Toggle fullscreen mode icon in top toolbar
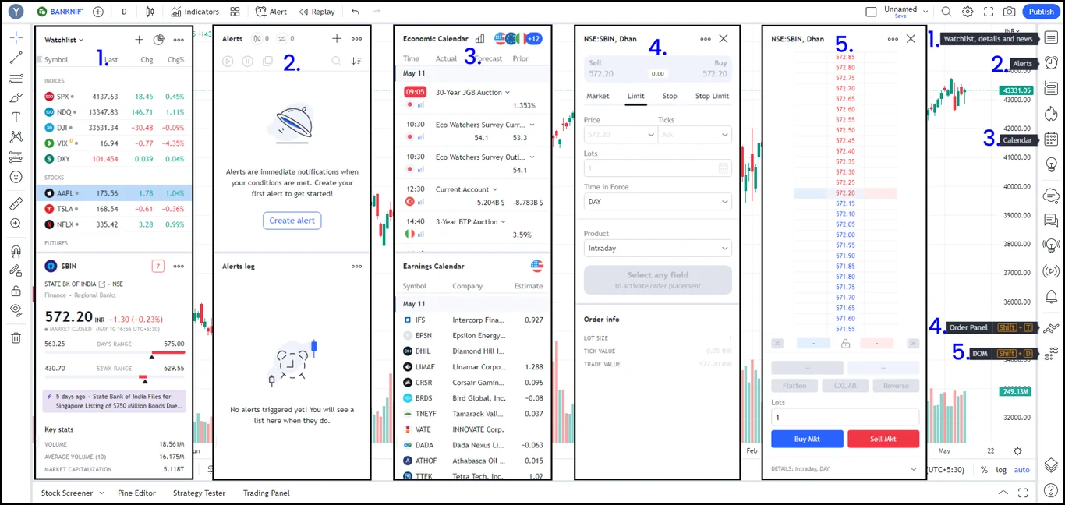Image resolution: width=1065 pixels, height=505 pixels. pos(989,12)
